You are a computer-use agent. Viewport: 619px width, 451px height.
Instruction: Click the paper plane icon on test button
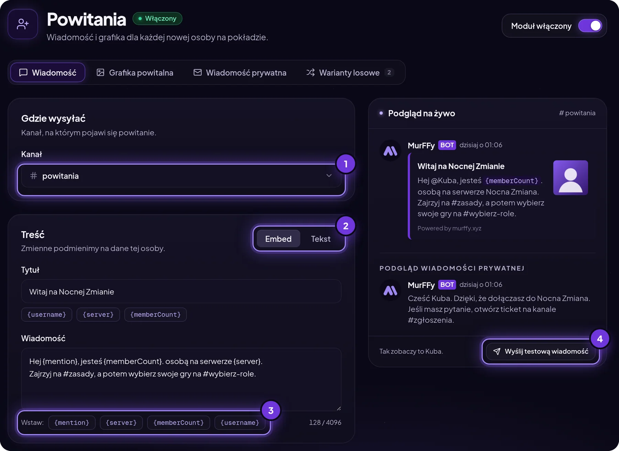tap(497, 351)
